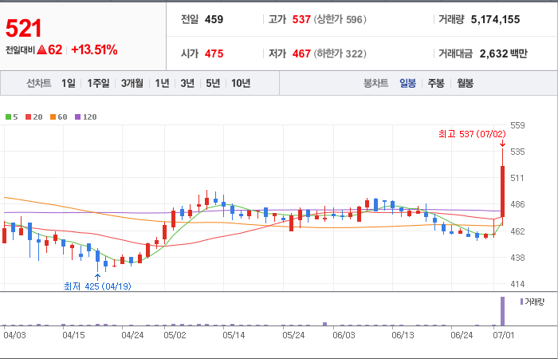
Task: Click the 저가 value 467
Action: (x=301, y=53)
